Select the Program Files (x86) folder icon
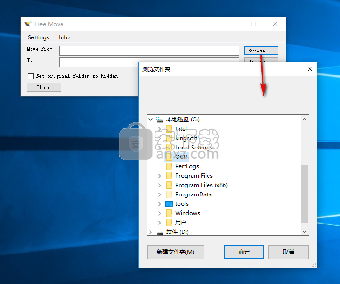The width and height of the screenshot is (340, 284). pyautogui.click(x=169, y=185)
